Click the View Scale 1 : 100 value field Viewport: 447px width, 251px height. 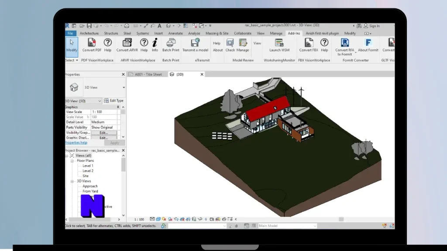pos(104,112)
